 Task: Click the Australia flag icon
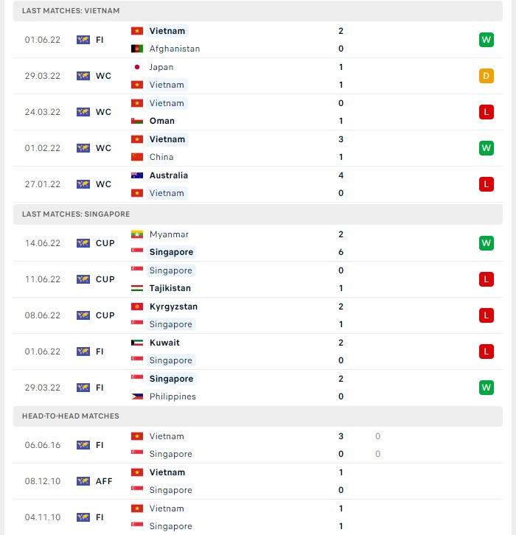137,175
